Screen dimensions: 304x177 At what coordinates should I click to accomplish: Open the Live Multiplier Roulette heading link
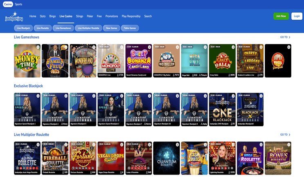tap(31, 134)
